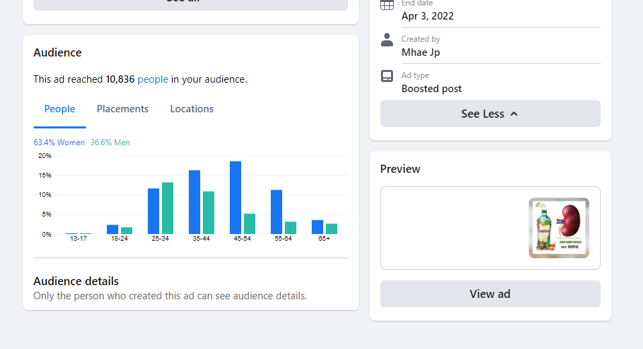Switch to the People tab
This screenshot has width=643, height=349.
(x=60, y=109)
